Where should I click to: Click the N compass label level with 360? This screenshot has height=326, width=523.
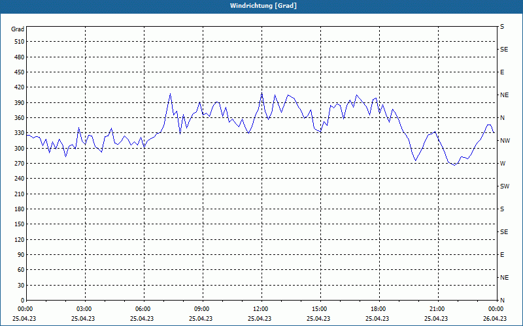pos(502,118)
